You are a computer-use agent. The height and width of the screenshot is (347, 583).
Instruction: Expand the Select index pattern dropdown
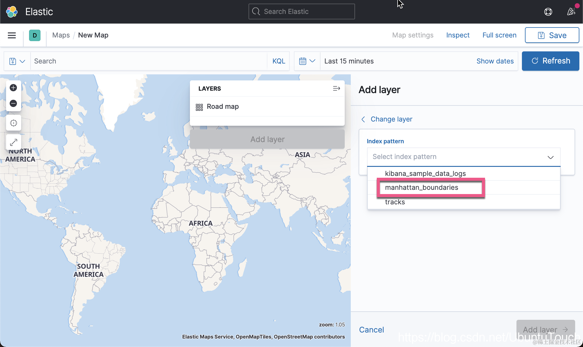click(463, 157)
